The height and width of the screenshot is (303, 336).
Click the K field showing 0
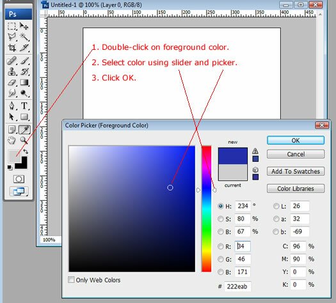tap(298, 284)
